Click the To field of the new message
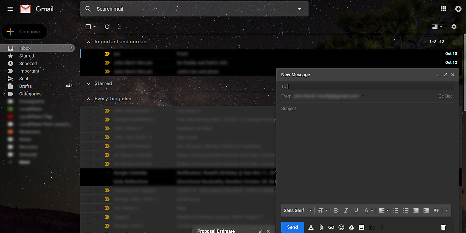The width and height of the screenshot is (466, 233). 333,86
